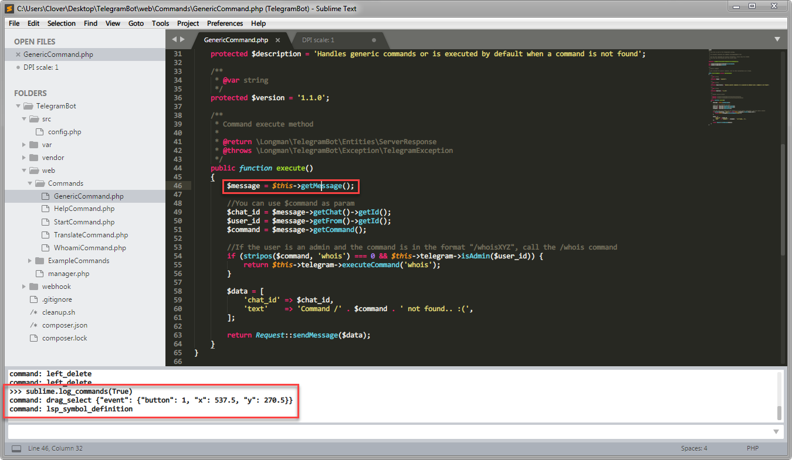
Task: Collapse the TelegramBot folder
Action: (x=18, y=105)
